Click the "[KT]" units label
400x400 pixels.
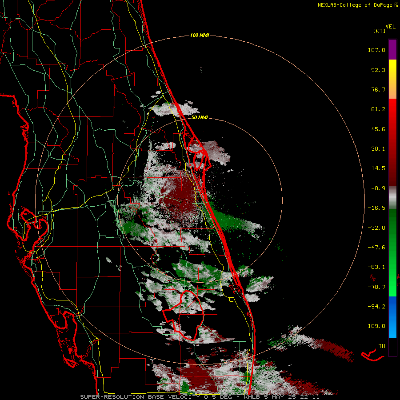tap(379, 31)
